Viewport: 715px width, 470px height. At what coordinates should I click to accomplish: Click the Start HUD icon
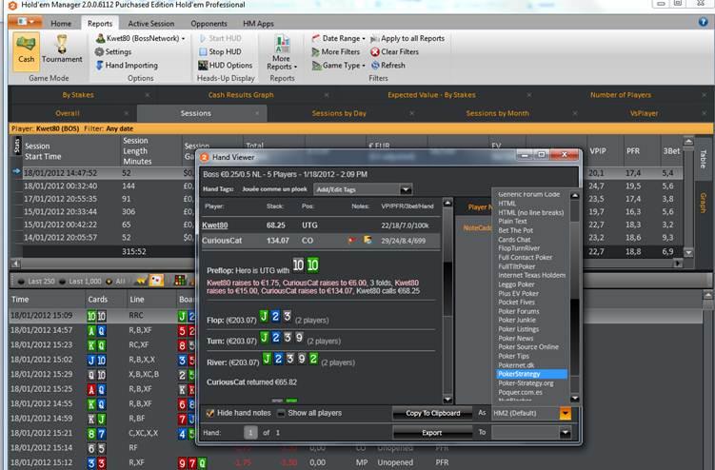(x=203, y=39)
